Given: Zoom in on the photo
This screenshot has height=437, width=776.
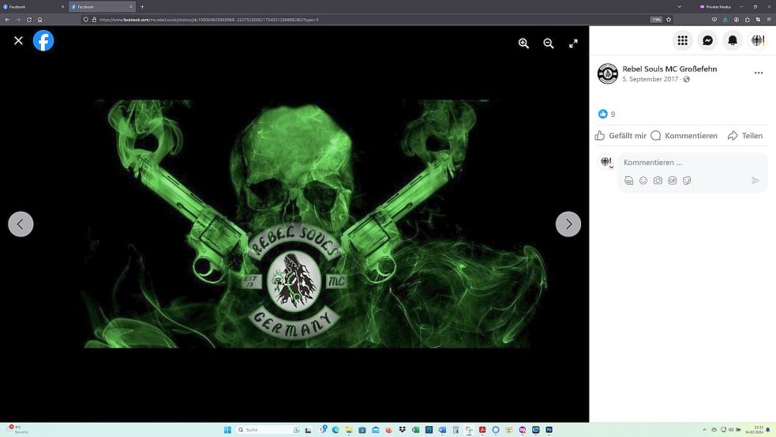Looking at the screenshot, I should 523,43.
